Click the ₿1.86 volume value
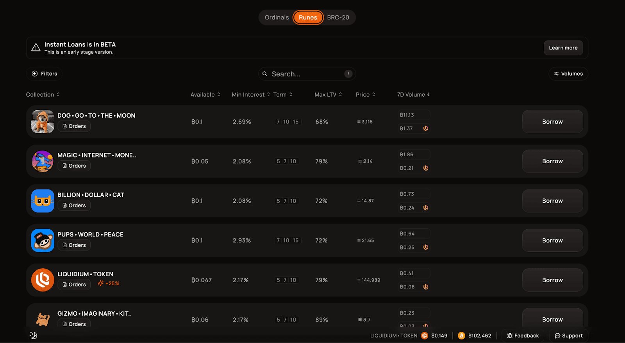625x343 pixels. (x=407, y=154)
